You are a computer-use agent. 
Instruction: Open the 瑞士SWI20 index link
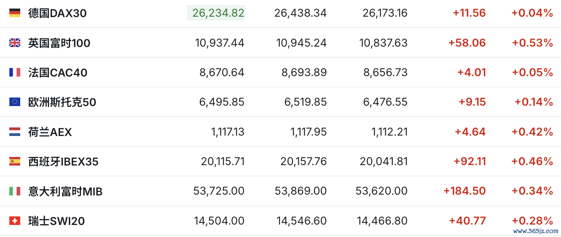coord(56,221)
